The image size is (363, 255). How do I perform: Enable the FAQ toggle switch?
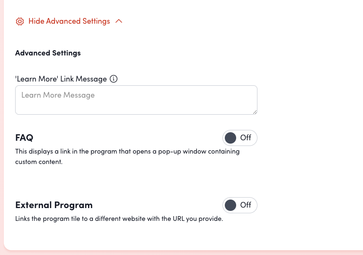point(239,138)
